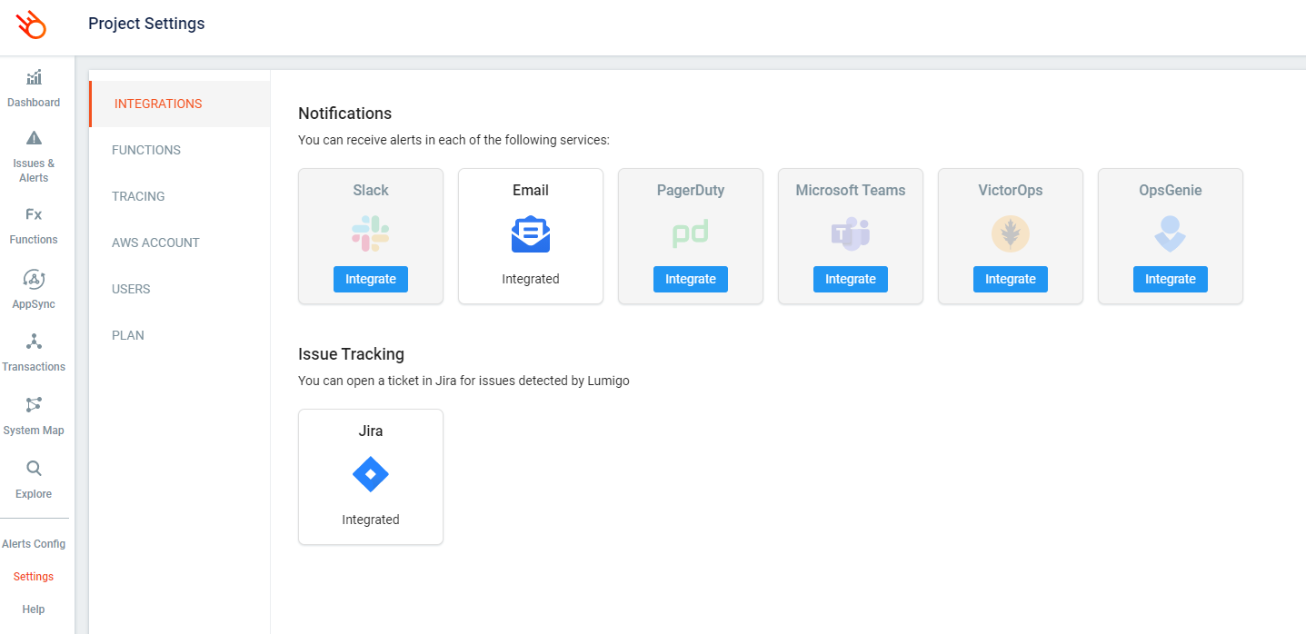Open the AppSync sidebar icon

coord(34,279)
